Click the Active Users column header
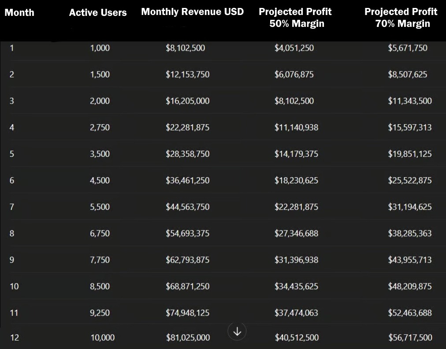Viewport: 446px width, 349px height. pyautogui.click(x=98, y=13)
